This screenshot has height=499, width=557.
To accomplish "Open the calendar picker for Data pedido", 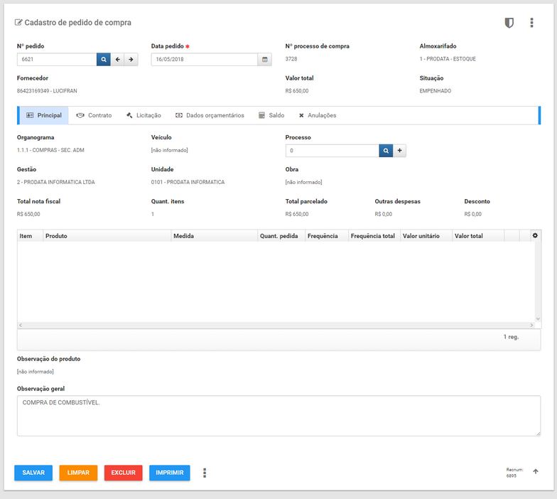I will [264, 60].
